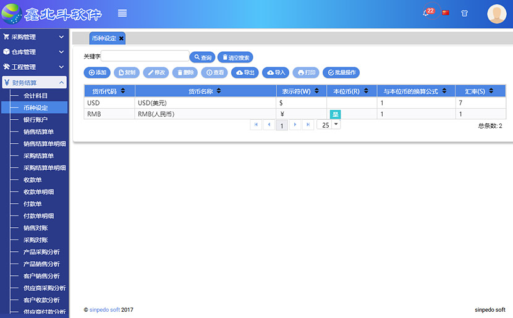Open 客户销售分析 in sidebar

[x=41, y=276]
